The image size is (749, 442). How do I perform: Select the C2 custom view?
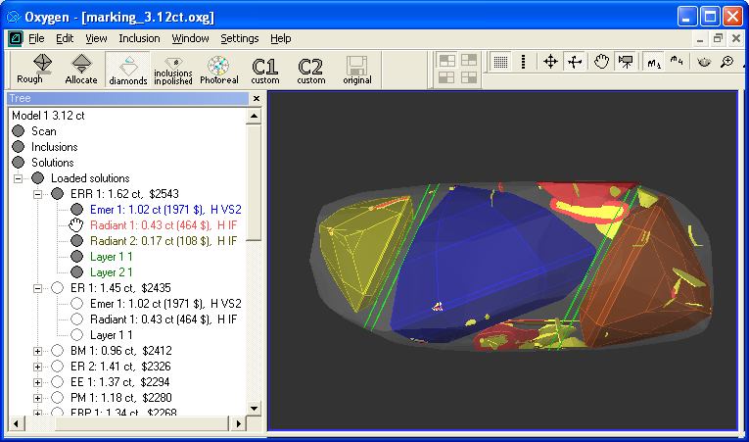click(x=310, y=68)
